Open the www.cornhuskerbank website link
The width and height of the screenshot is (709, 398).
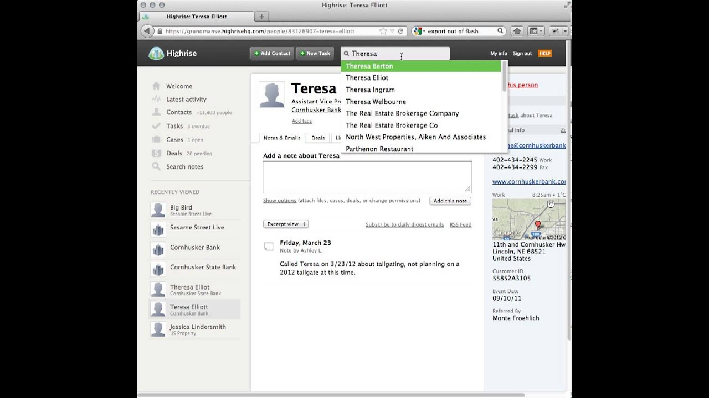click(x=529, y=181)
